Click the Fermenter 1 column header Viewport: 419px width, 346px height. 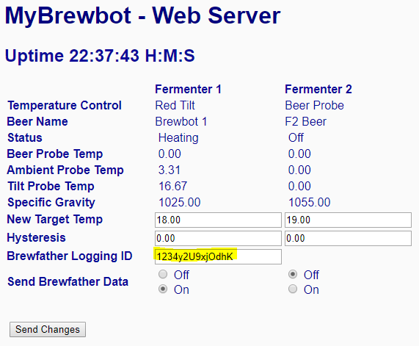[188, 89]
